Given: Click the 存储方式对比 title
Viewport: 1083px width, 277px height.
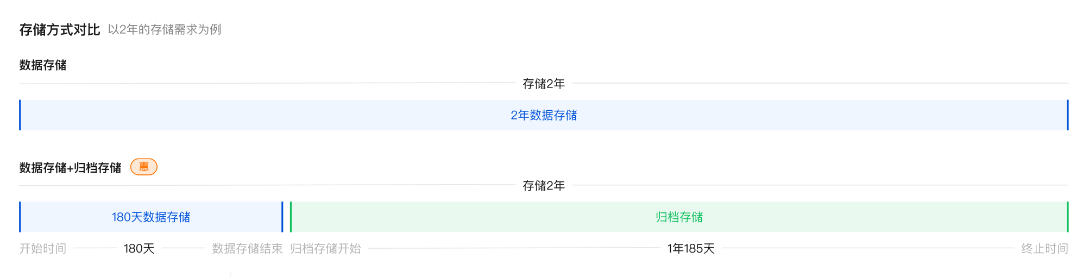Looking at the screenshot, I should 60,30.
